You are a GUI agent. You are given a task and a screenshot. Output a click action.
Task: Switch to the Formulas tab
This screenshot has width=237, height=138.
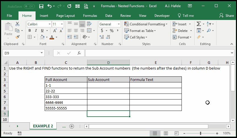[x=90, y=16]
